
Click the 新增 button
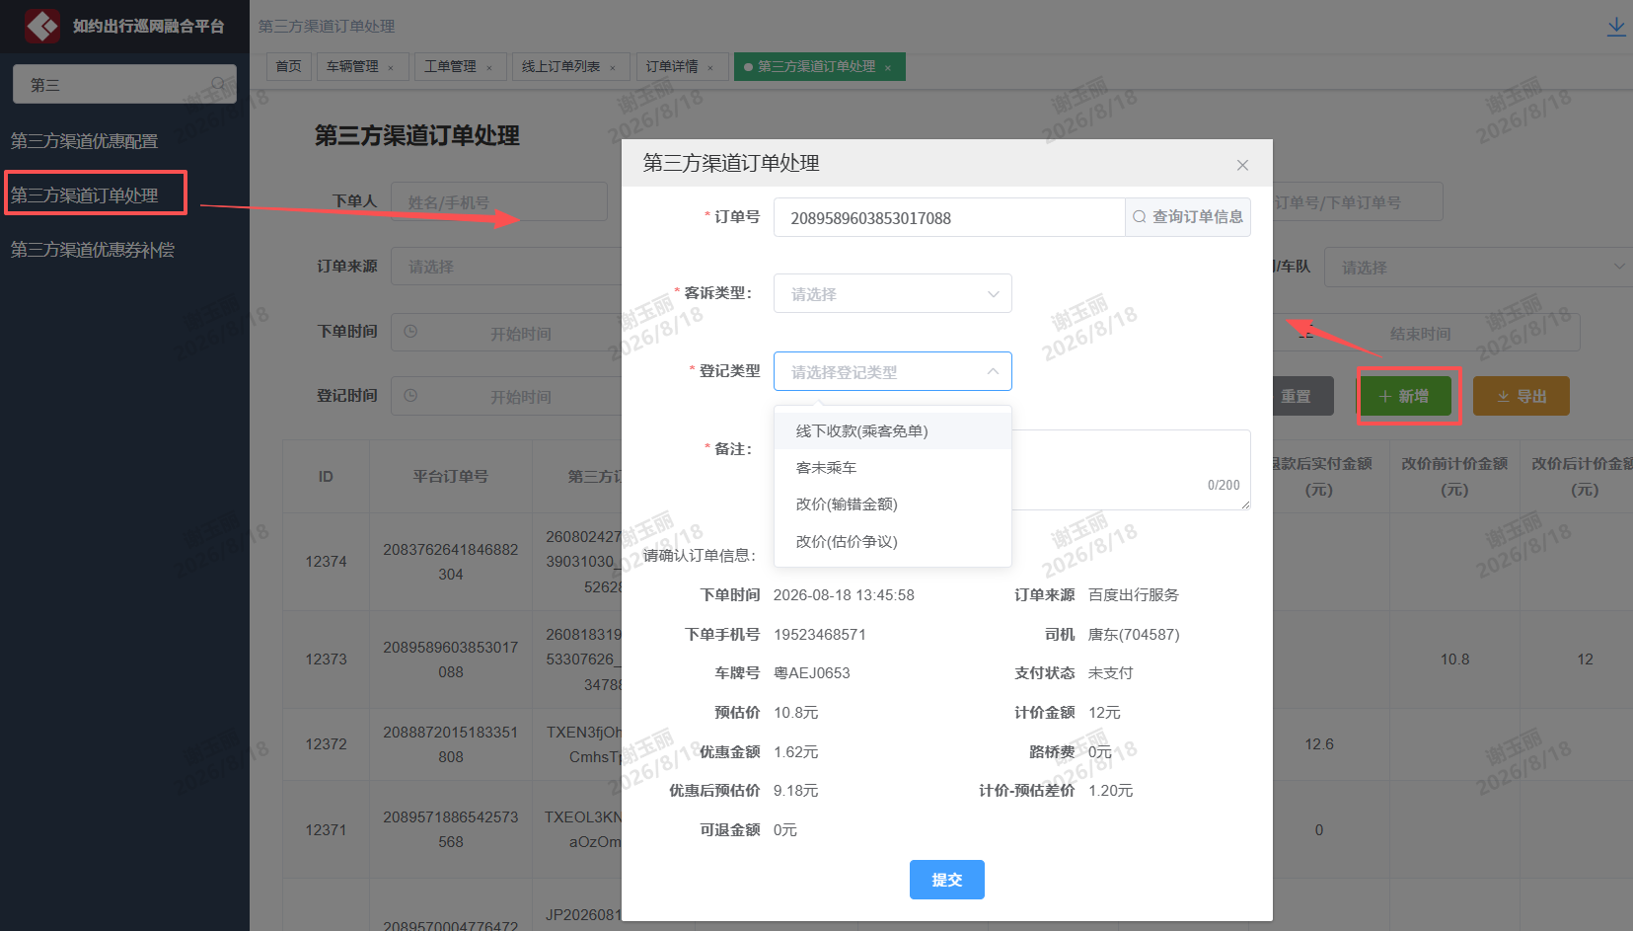1404,396
